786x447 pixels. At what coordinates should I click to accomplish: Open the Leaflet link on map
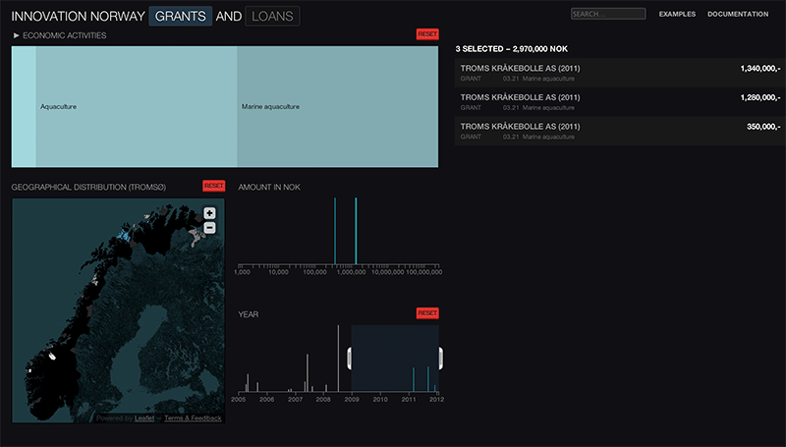(x=144, y=418)
